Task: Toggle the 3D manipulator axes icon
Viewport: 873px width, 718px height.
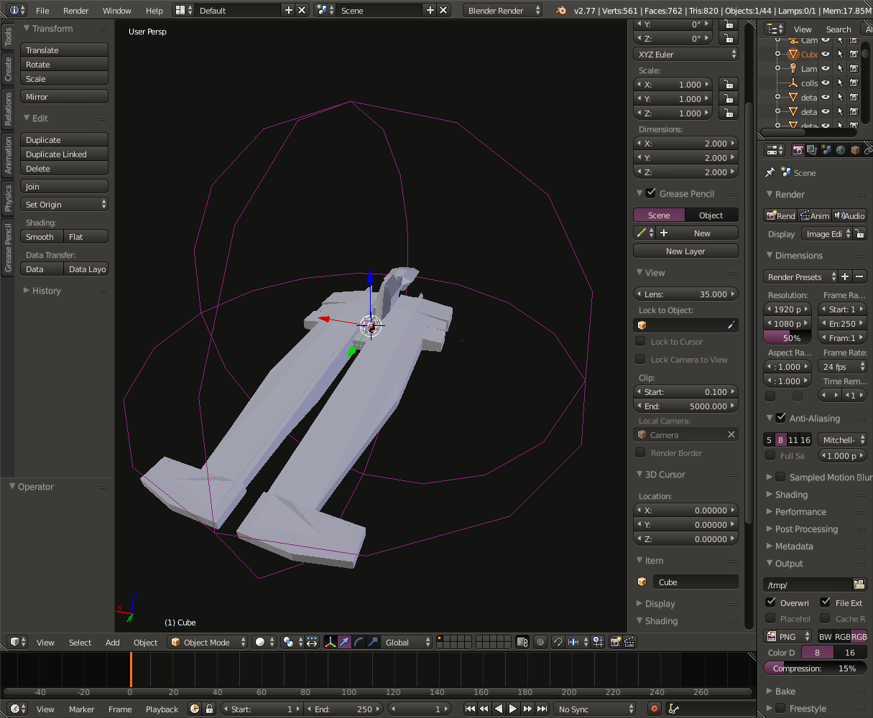Action: click(x=330, y=642)
